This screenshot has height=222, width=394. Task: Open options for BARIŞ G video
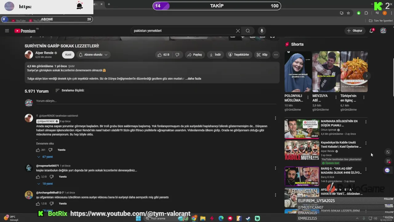coord(366,169)
